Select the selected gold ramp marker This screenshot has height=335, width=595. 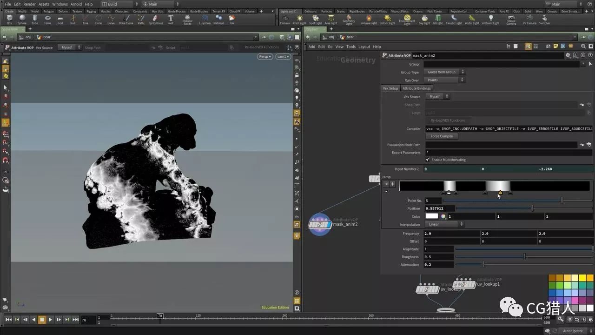tap(500, 193)
